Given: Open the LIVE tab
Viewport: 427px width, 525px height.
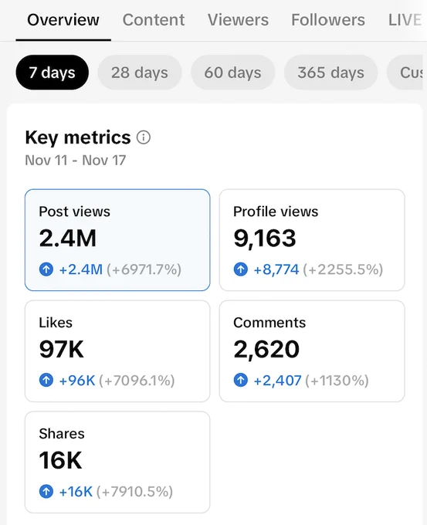Looking at the screenshot, I should click(x=405, y=20).
